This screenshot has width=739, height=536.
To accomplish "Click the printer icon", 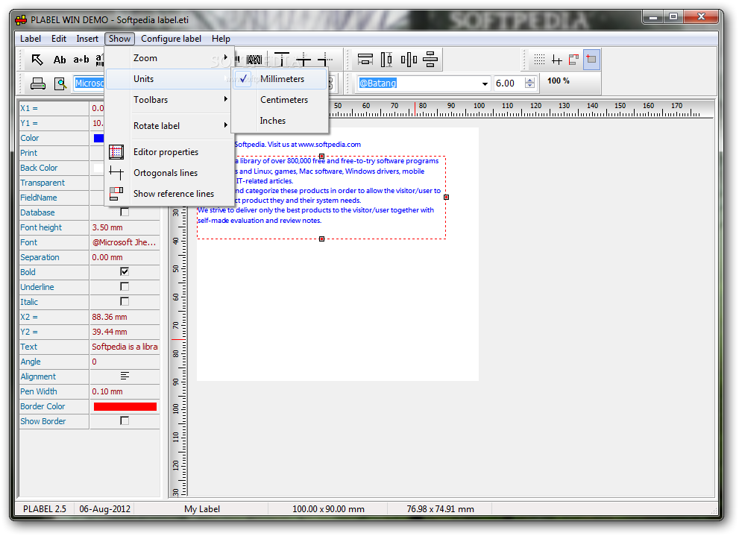I will point(38,83).
